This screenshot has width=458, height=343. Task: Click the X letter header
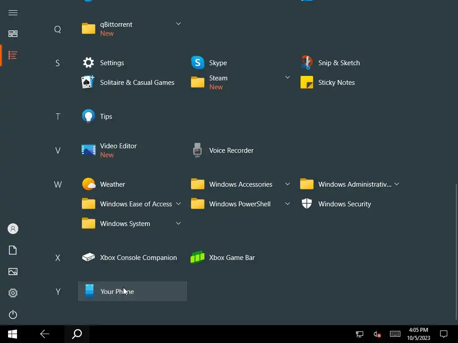point(58,258)
